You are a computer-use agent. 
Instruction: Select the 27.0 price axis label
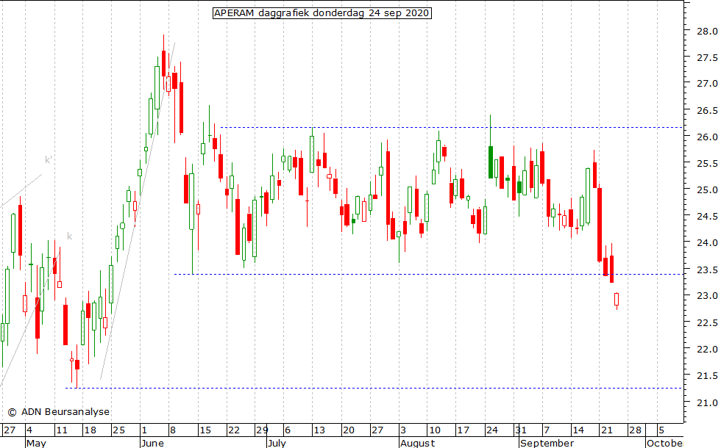click(707, 84)
